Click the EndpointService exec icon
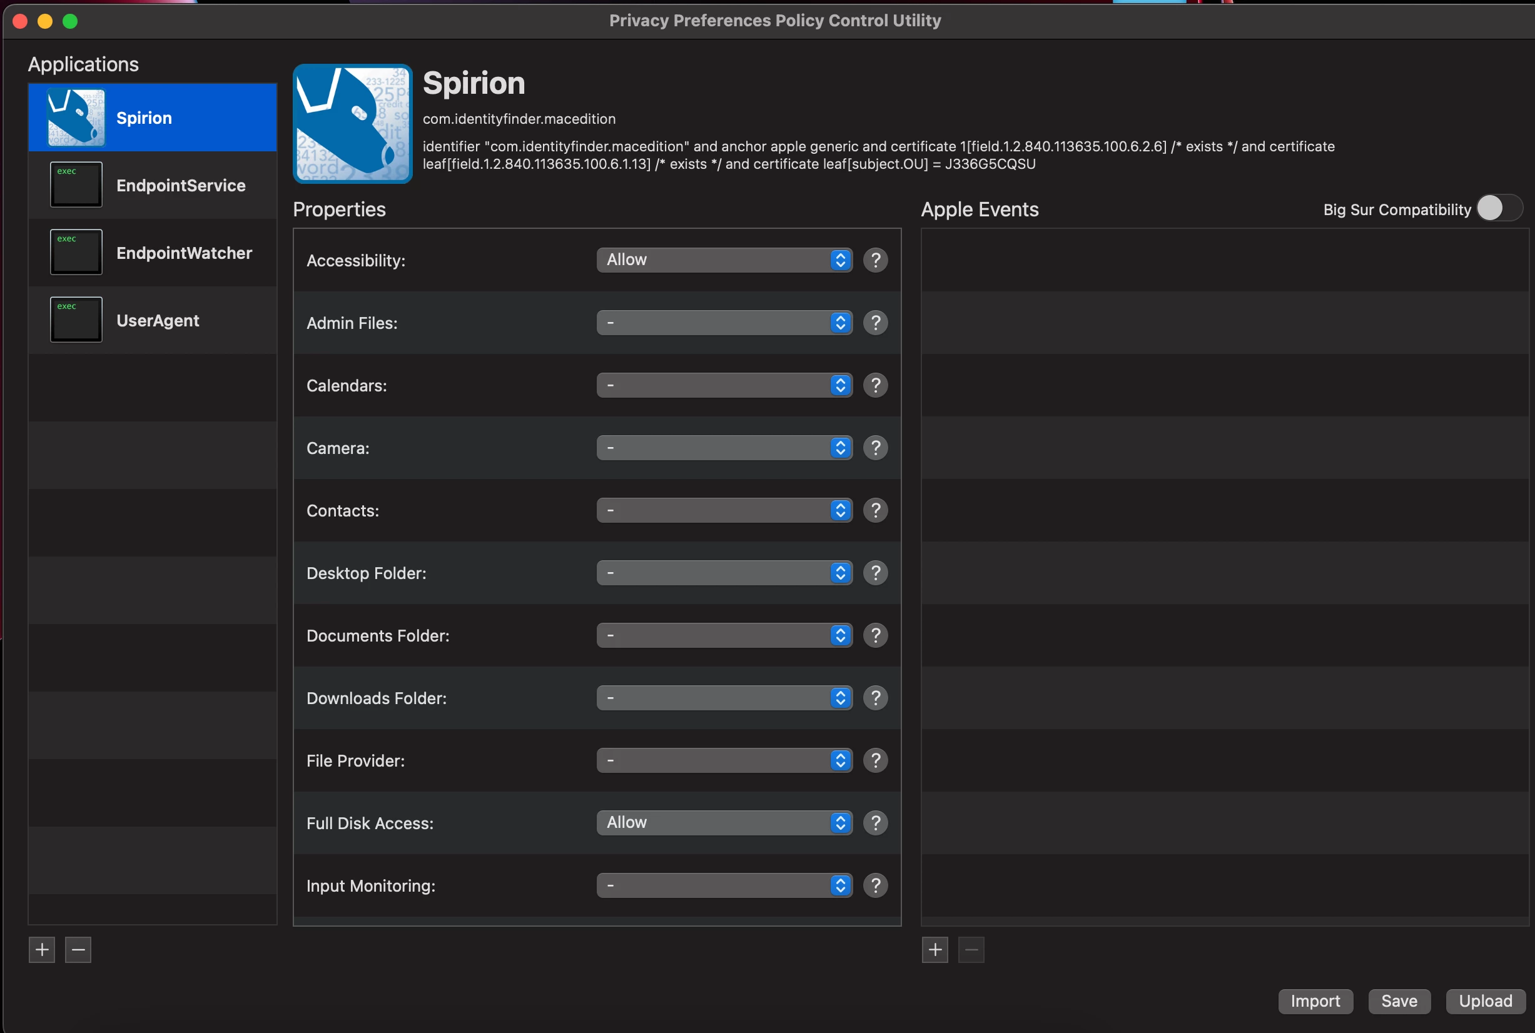Viewport: 1535px width, 1033px height. point(76,184)
